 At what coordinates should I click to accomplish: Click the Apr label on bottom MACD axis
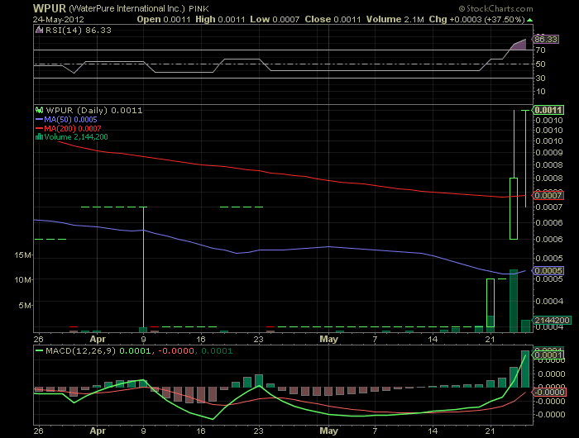pos(98,431)
